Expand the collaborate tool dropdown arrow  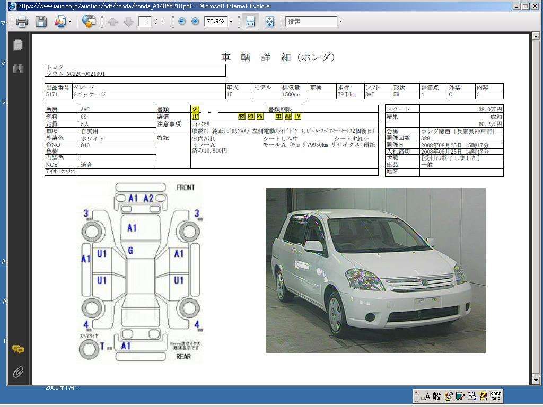pos(71,22)
